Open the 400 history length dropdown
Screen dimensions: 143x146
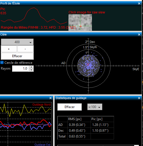17,42
